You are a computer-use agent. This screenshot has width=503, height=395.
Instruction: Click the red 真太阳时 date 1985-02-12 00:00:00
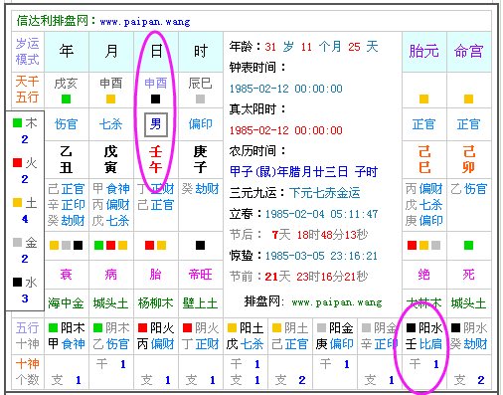pos(286,130)
